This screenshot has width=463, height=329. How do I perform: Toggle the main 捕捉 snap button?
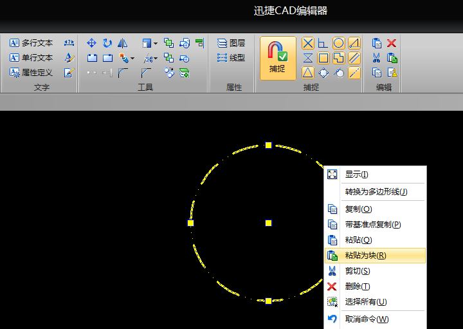pyautogui.click(x=278, y=58)
